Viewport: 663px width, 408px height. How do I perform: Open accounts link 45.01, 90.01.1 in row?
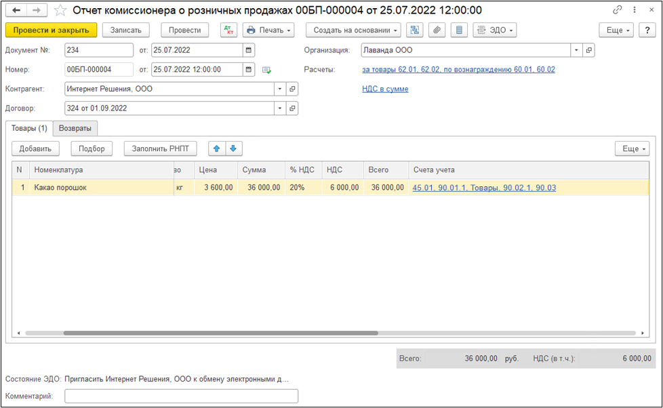click(x=484, y=188)
